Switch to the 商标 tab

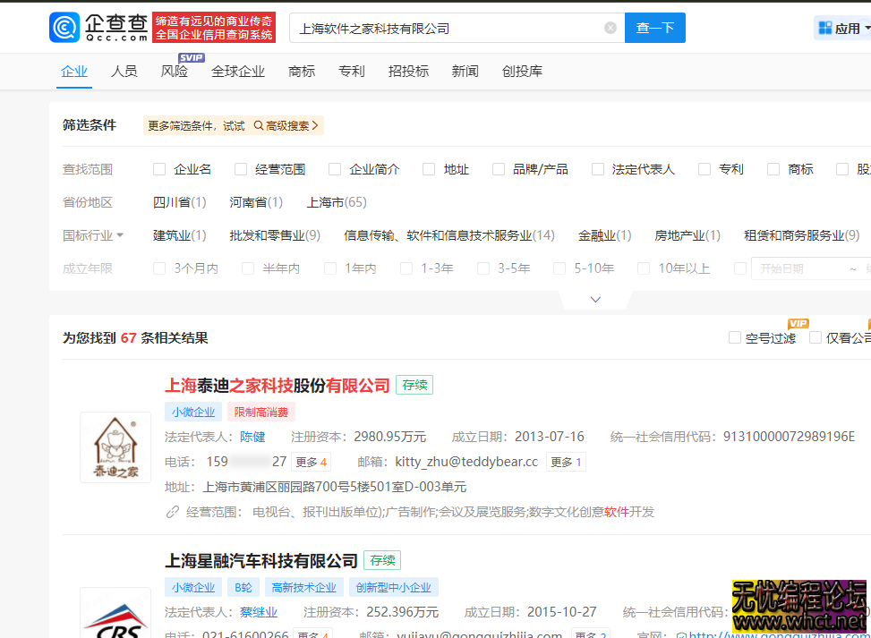[x=302, y=71]
